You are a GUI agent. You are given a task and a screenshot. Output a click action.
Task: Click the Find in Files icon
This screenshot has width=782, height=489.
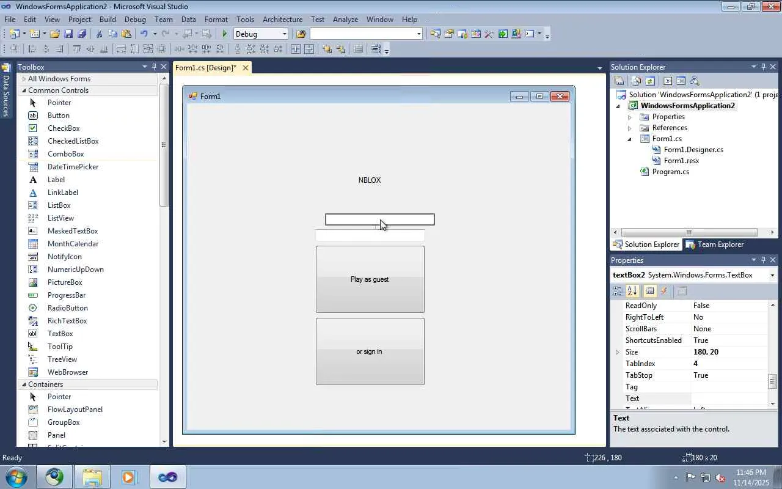click(301, 34)
